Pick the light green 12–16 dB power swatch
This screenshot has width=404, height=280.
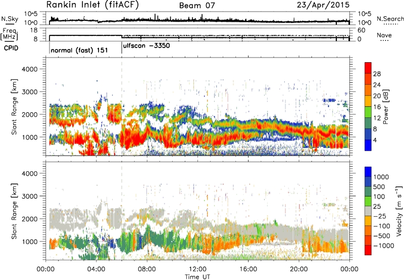click(368, 112)
